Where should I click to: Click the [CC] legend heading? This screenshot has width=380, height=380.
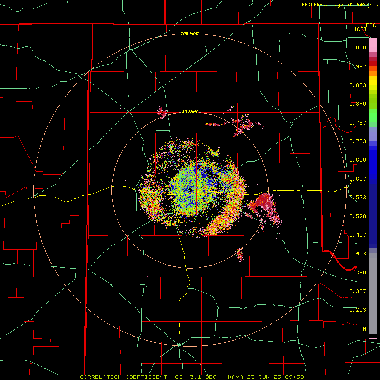click(360, 29)
